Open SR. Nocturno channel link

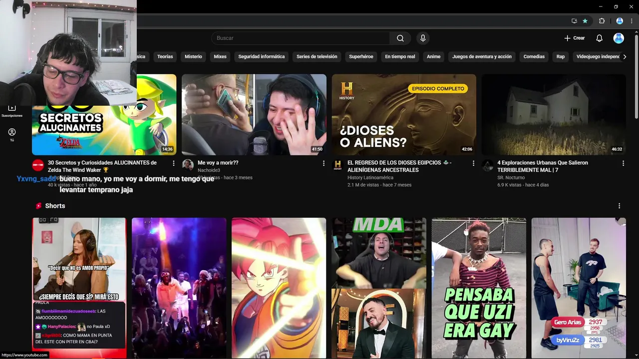coord(512,178)
